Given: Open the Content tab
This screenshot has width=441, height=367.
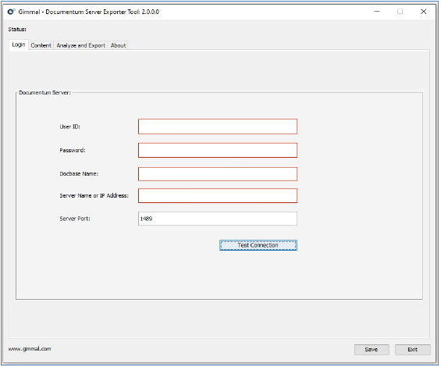Looking at the screenshot, I should (41, 45).
